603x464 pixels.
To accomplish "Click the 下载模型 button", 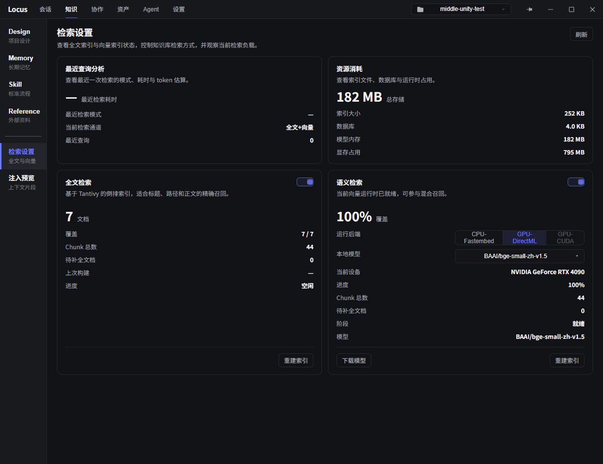I will (354, 360).
